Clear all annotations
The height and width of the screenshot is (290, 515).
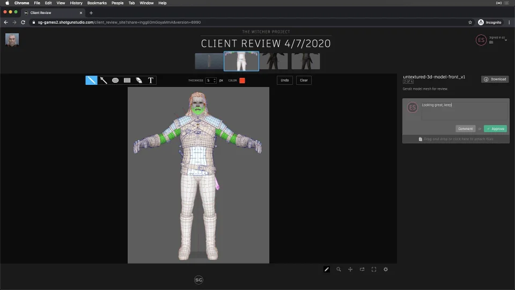(304, 80)
